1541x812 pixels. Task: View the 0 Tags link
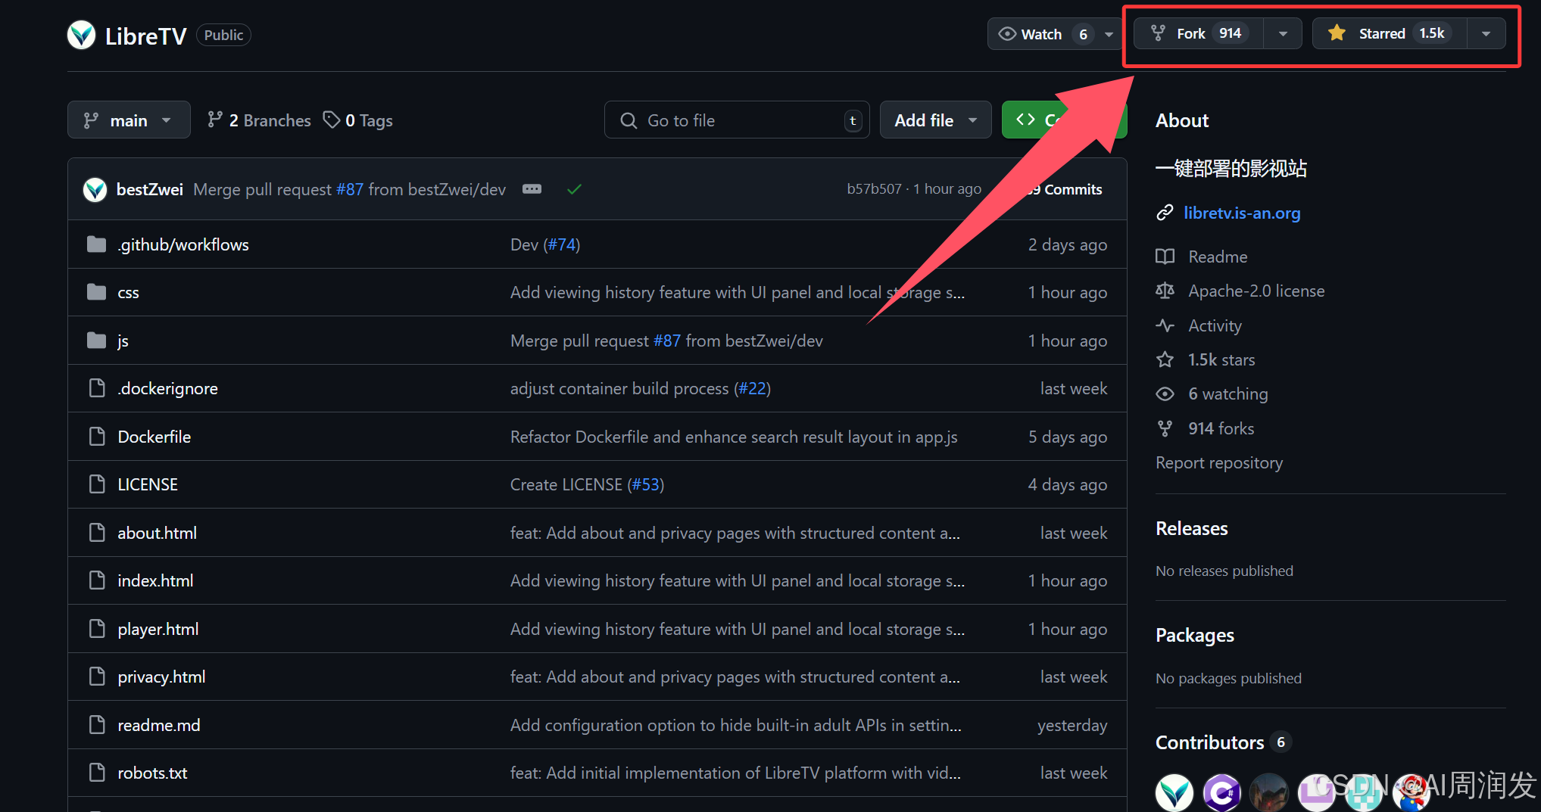[357, 120]
